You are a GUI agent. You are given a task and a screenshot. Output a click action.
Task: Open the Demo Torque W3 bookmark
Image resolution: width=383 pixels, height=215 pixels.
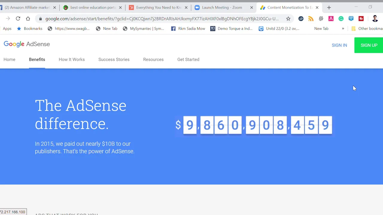(x=231, y=29)
